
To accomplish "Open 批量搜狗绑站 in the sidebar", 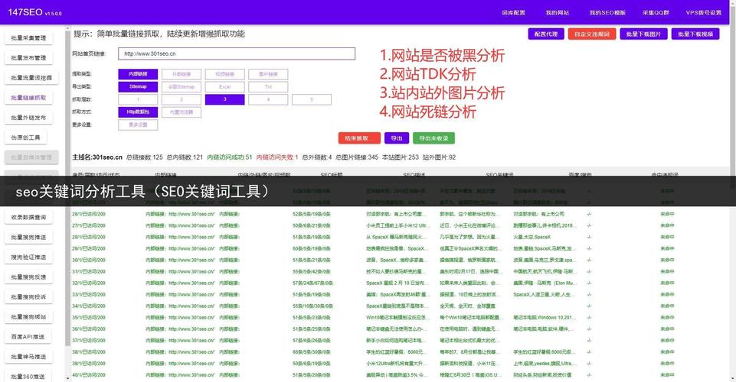I will pos(28,317).
